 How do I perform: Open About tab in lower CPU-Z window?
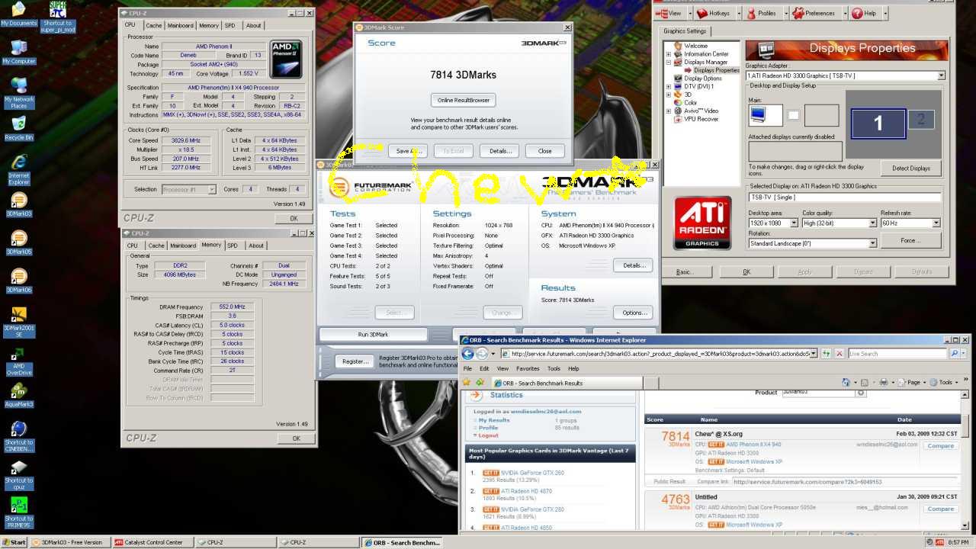tap(256, 246)
